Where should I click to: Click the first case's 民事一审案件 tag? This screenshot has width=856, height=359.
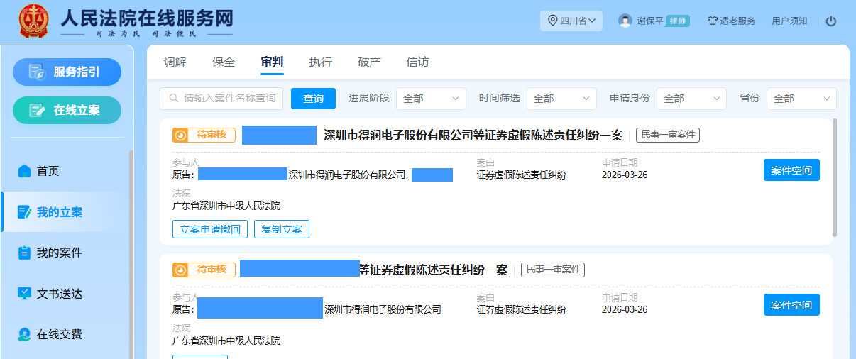point(668,135)
